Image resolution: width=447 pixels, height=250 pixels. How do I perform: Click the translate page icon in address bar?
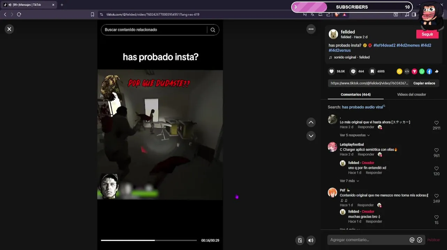(x=313, y=15)
